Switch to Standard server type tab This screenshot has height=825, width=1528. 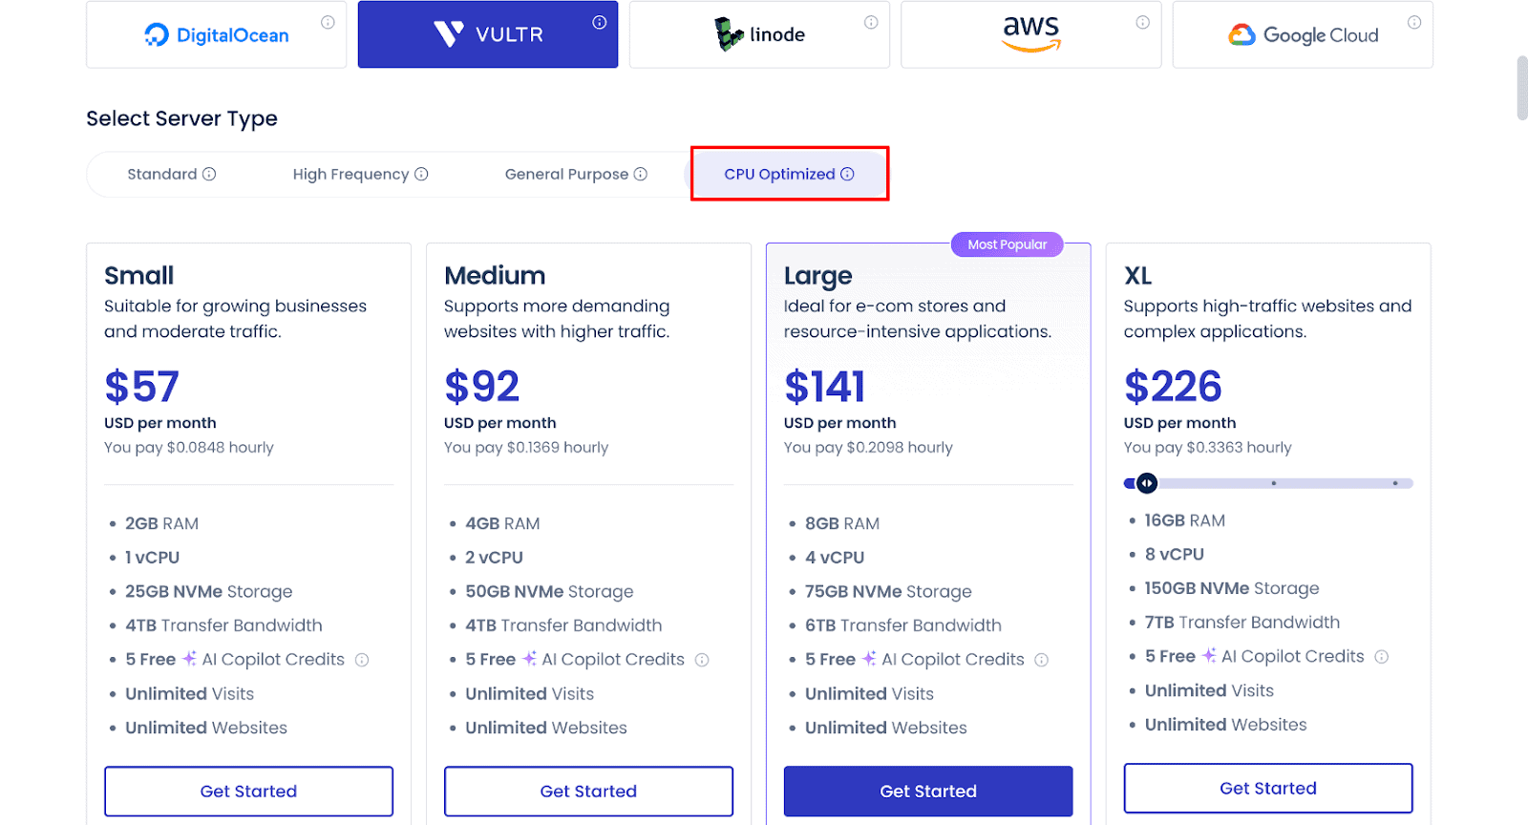coord(162,174)
